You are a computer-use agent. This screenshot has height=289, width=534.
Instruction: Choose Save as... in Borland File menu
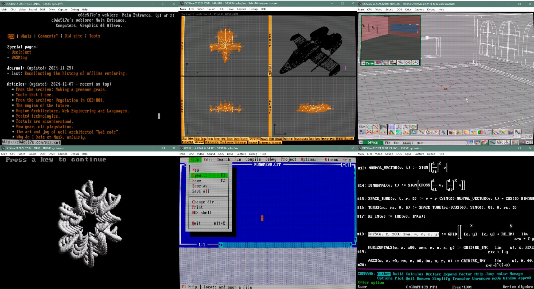click(209, 186)
